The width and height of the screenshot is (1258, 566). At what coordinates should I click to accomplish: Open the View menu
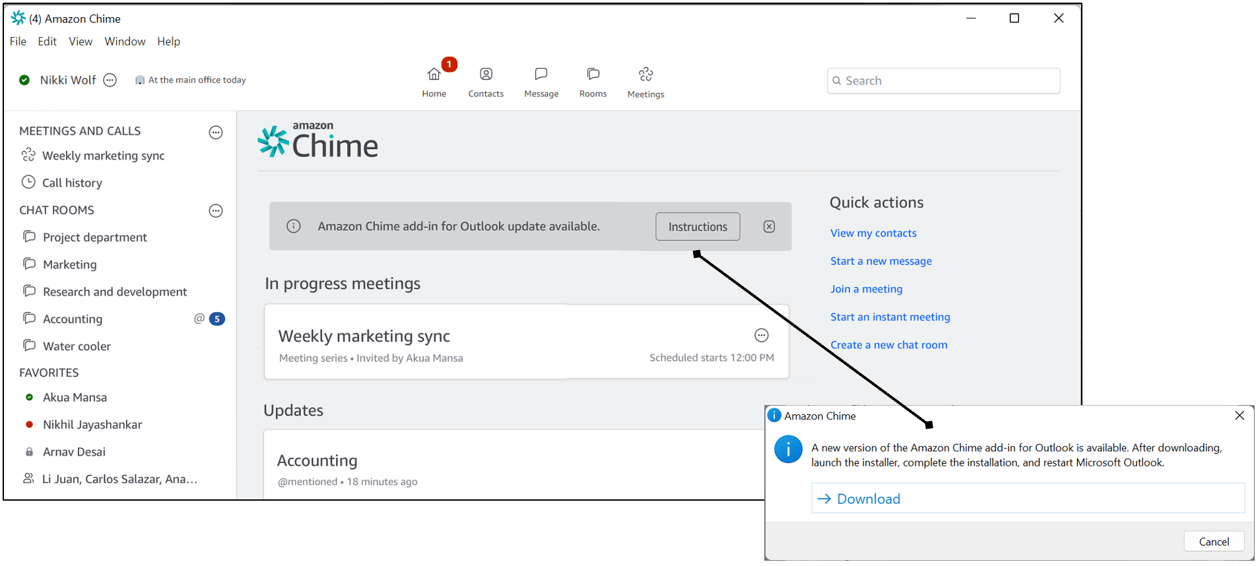pyautogui.click(x=81, y=41)
